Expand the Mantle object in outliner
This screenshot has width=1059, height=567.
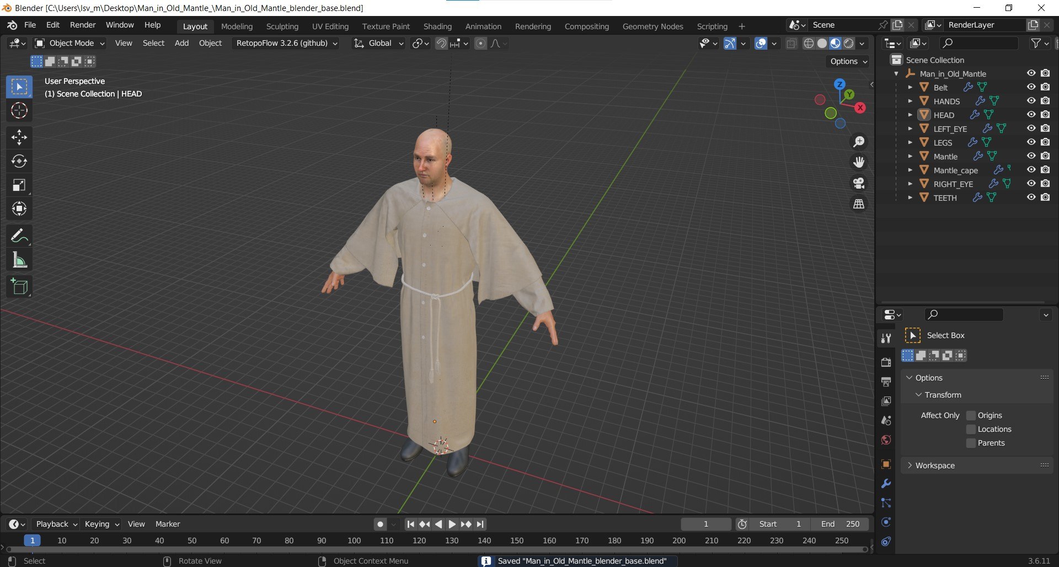pyautogui.click(x=910, y=156)
